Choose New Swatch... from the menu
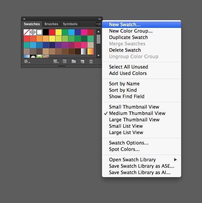Screen dimensions: 202x203 click(x=125, y=25)
